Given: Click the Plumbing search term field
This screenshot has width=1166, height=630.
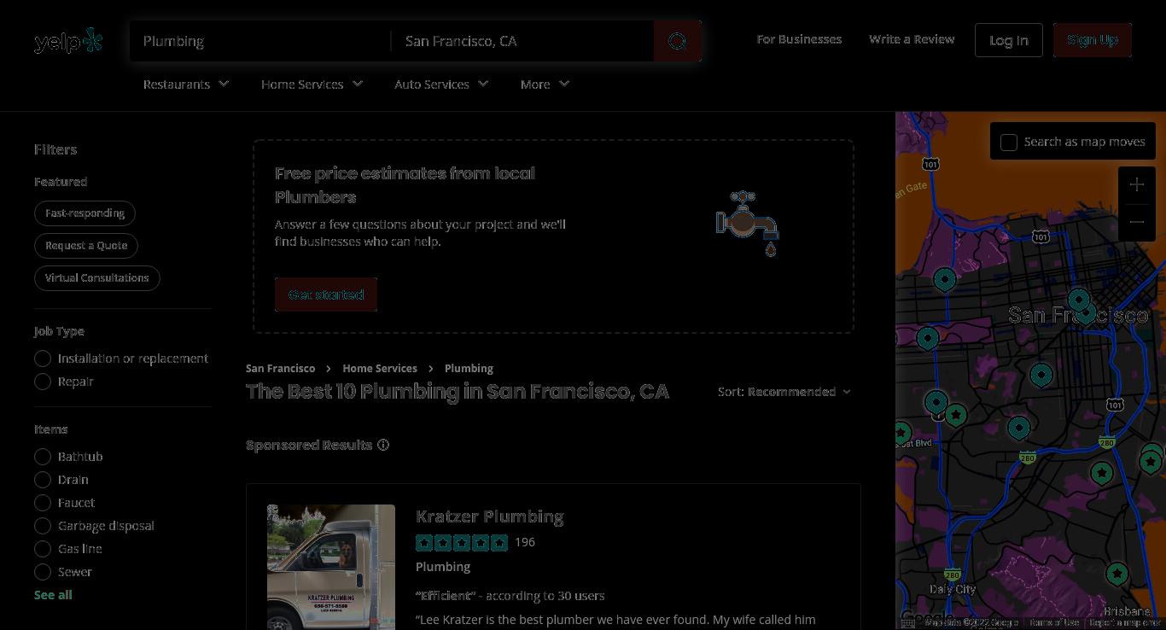Looking at the screenshot, I should point(260,41).
